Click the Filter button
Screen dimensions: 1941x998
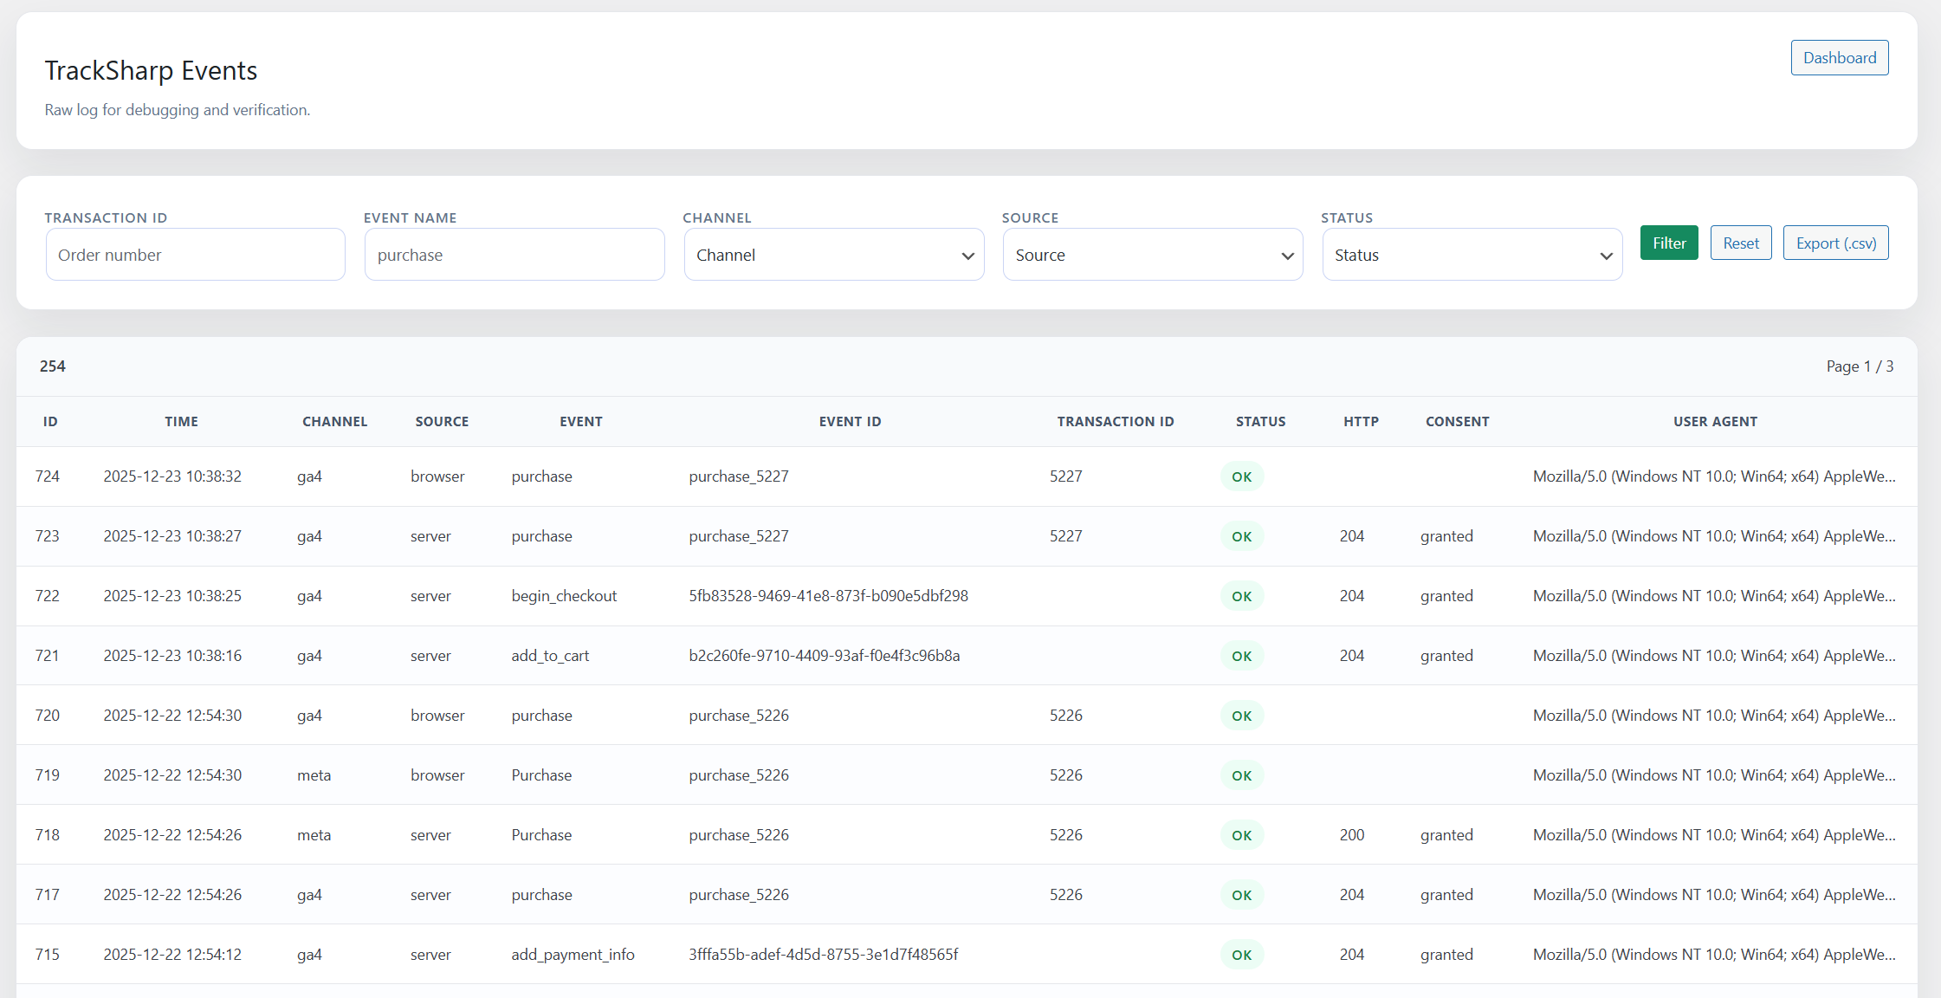coord(1668,243)
